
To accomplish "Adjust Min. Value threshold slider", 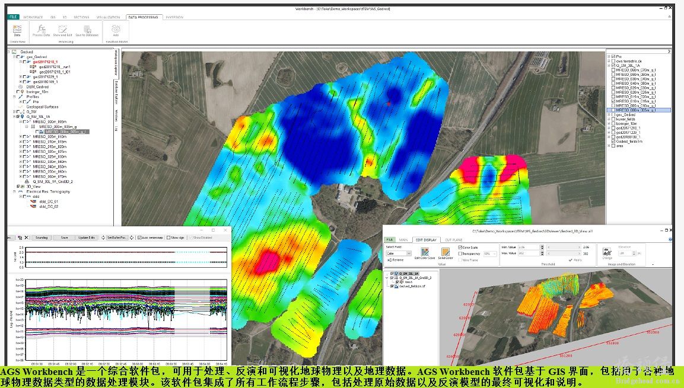I will tap(564, 248).
